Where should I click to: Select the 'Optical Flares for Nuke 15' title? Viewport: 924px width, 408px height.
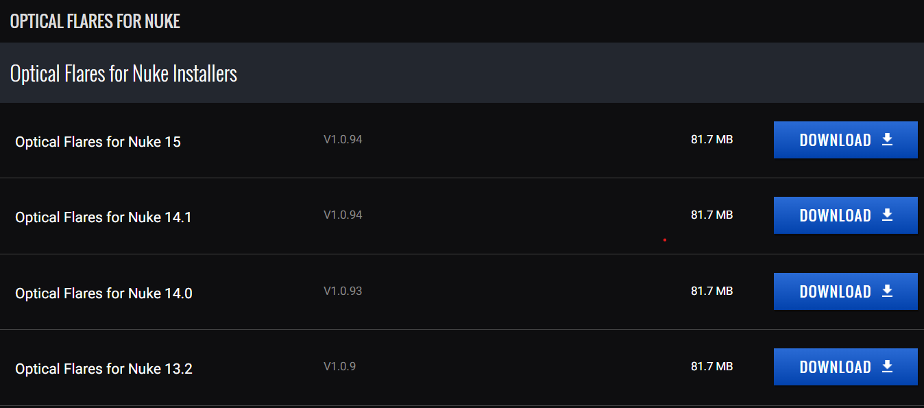(x=98, y=142)
